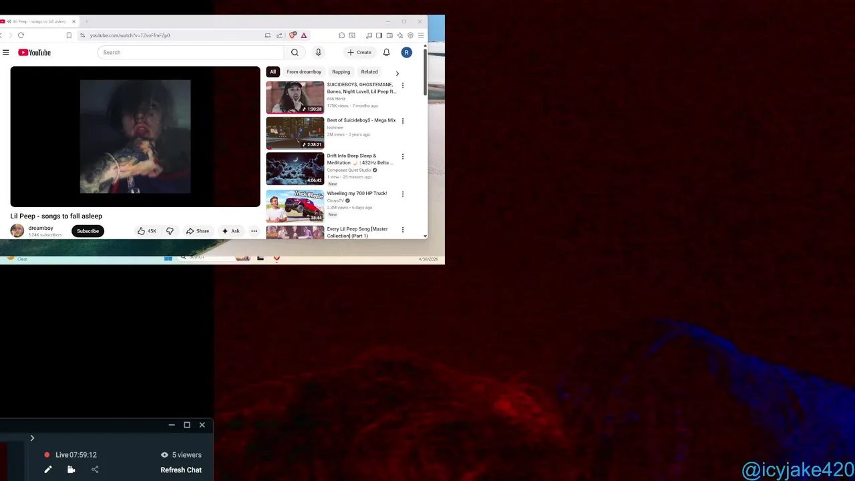Open YouTube notifications bell

point(386,52)
